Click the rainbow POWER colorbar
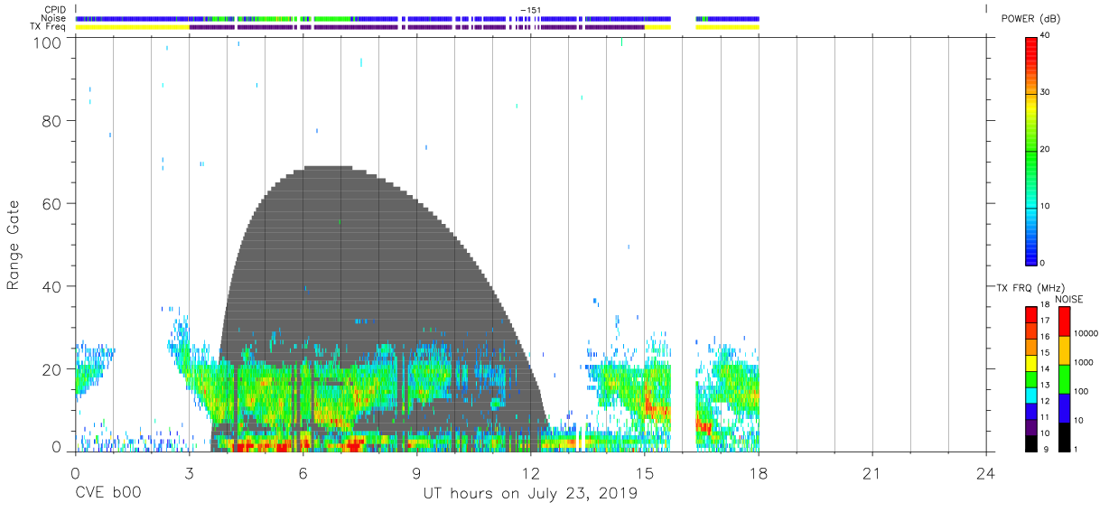 point(1031,150)
